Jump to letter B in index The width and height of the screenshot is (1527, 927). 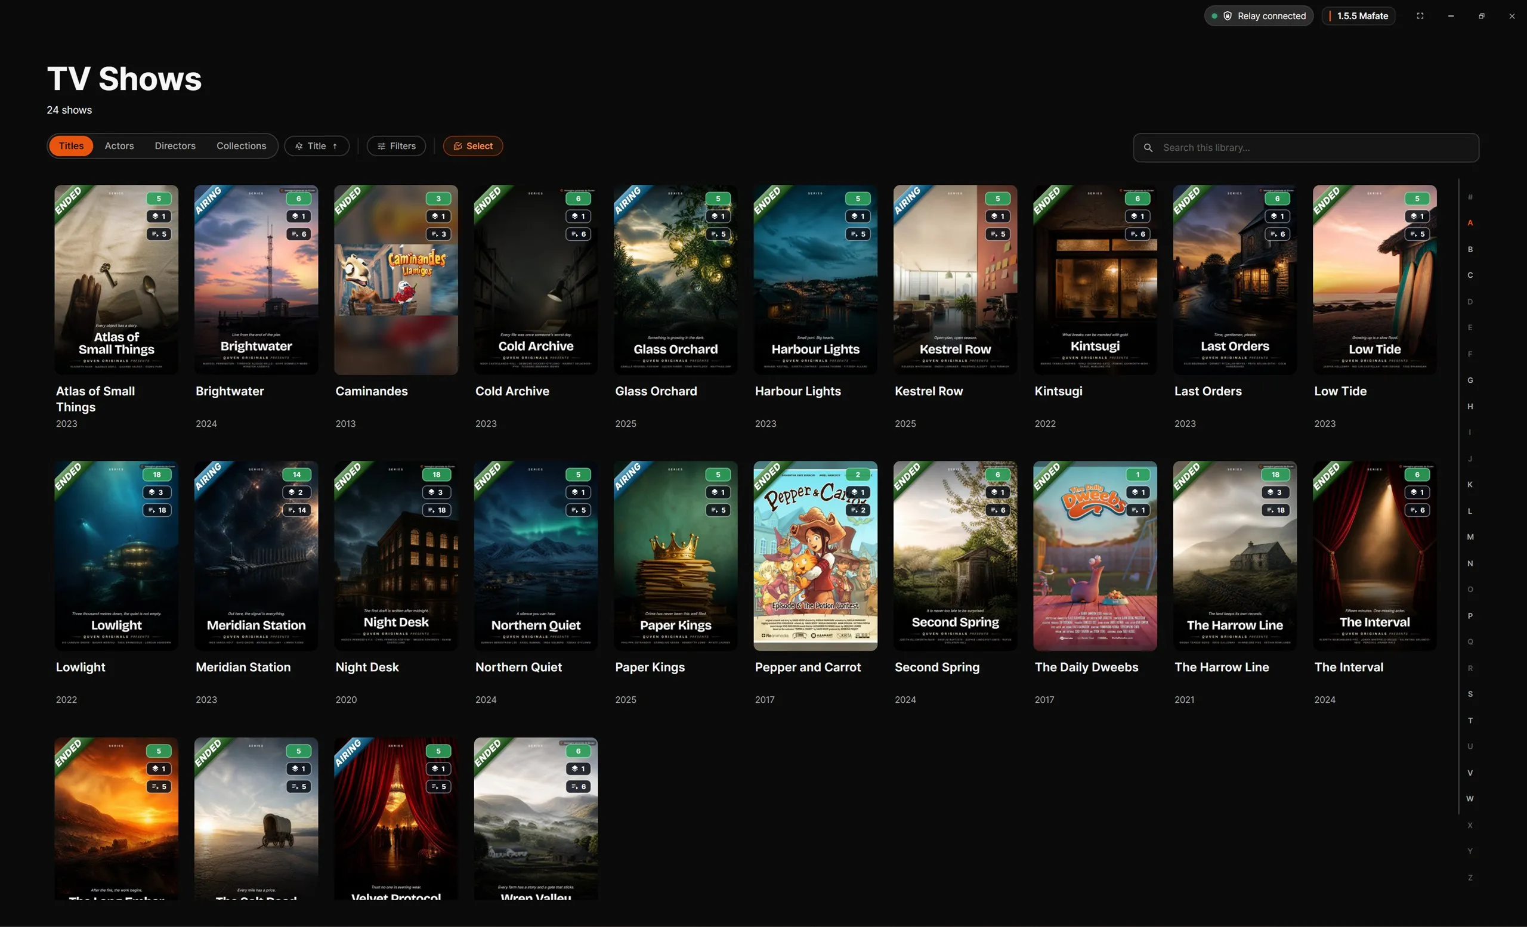pos(1470,250)
